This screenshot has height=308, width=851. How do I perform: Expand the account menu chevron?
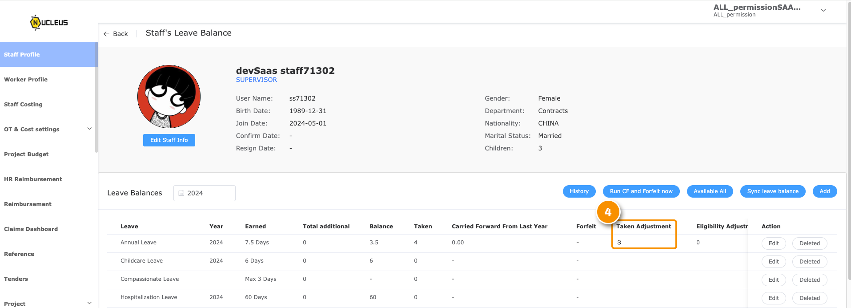823,10
